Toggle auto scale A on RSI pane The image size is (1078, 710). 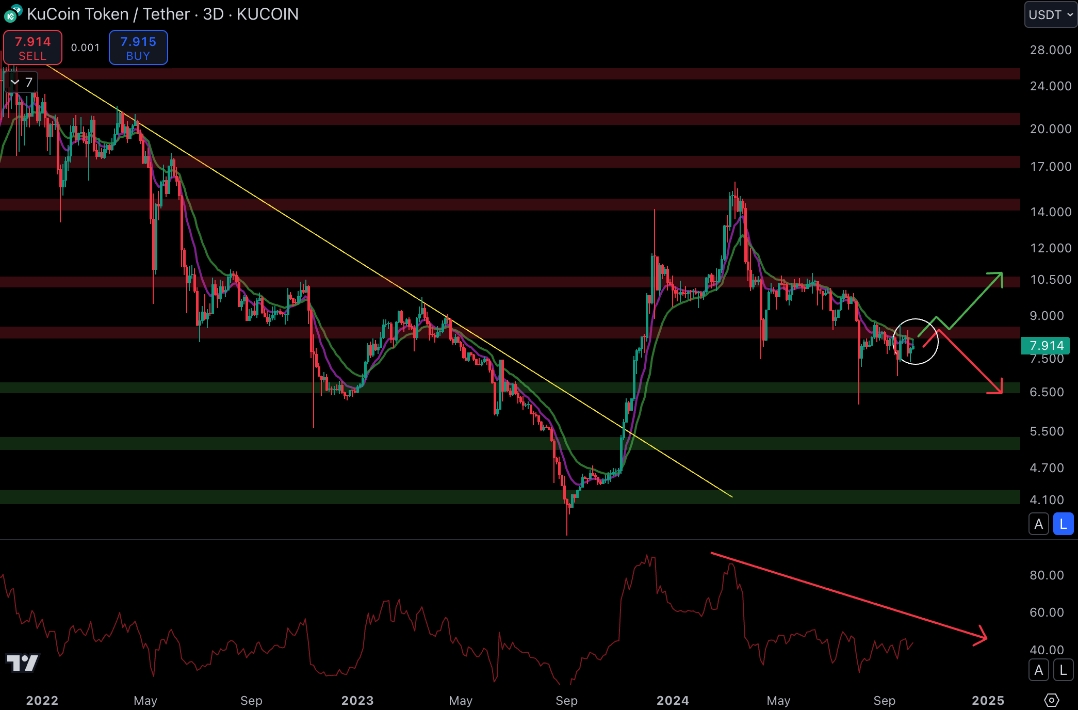(1039, 670)
